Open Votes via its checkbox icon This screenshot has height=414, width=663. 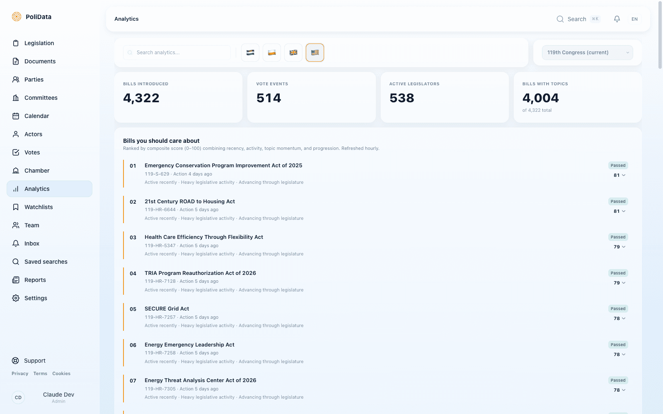click(x=16, y=152)
